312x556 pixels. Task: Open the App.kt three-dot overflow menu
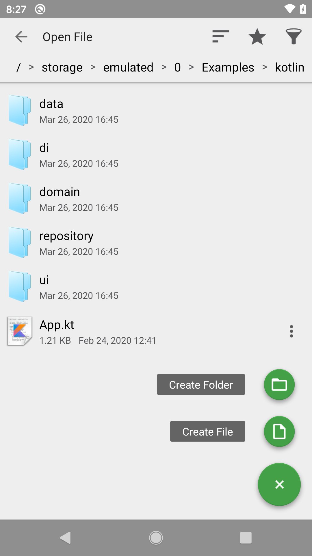[291, 331]
